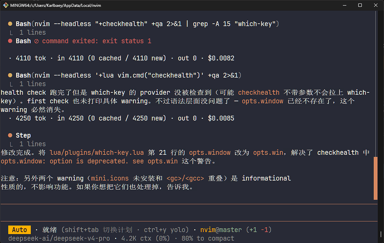Click the red bullet next to failed Bash

[x=10, y=41]
